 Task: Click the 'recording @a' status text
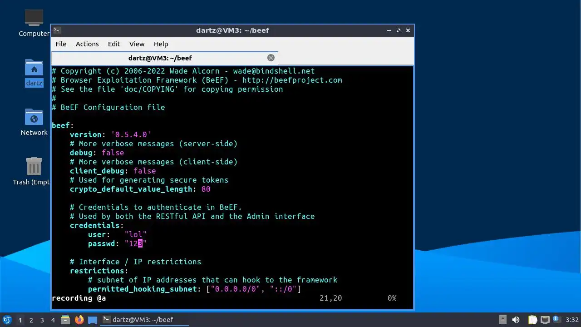(79, 298)
